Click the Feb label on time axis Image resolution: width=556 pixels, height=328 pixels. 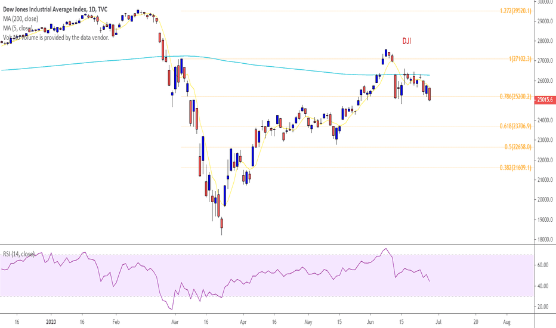[116, 322]
